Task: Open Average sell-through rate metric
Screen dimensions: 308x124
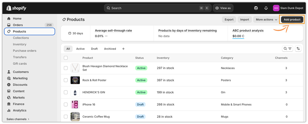Action: tap(113, 31)
